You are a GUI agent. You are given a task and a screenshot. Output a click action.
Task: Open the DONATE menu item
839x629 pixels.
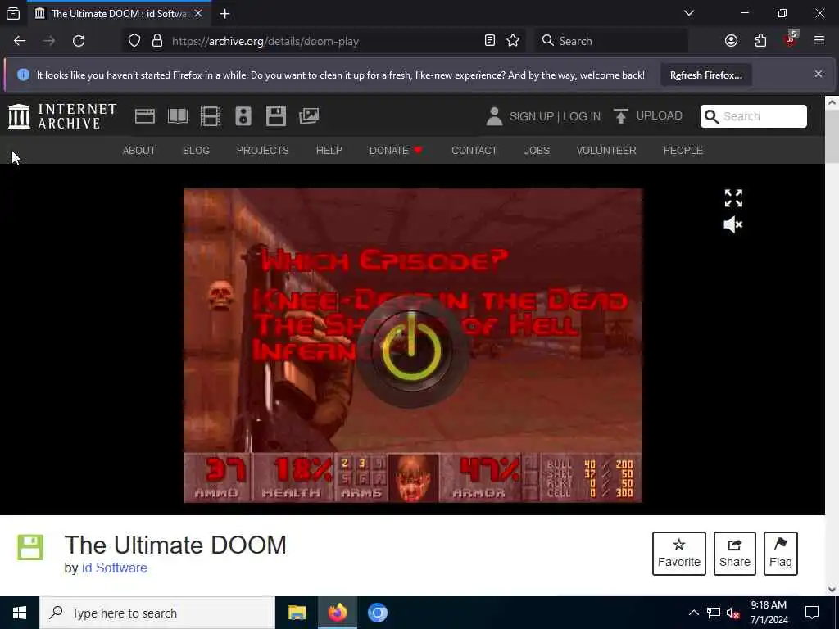point(396,151)
